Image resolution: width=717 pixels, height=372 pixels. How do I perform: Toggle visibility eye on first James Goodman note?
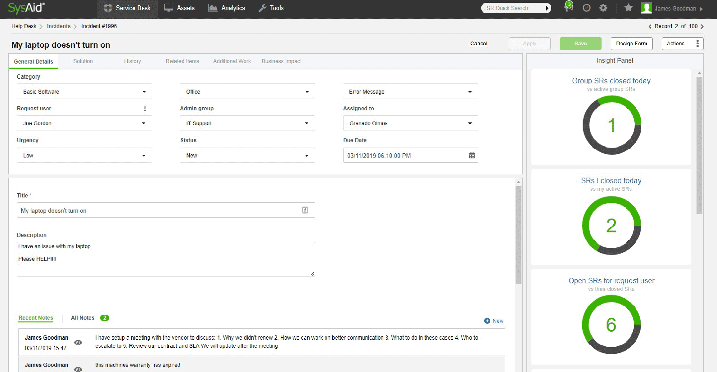pos(78,342)
